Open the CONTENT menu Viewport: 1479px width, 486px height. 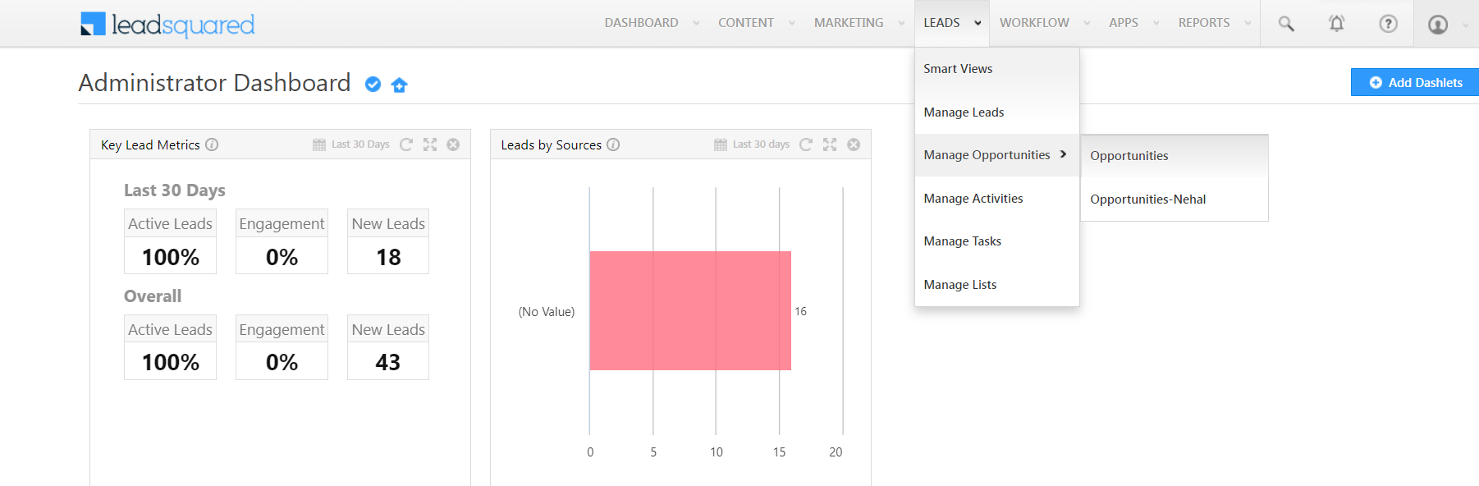[x=746, y=23]
